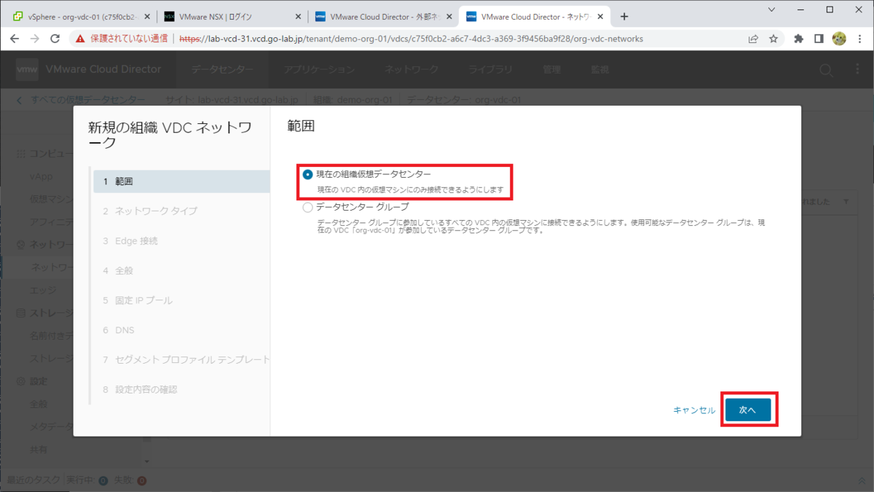Toggle the browser side panel icon

tap(819, 39)
